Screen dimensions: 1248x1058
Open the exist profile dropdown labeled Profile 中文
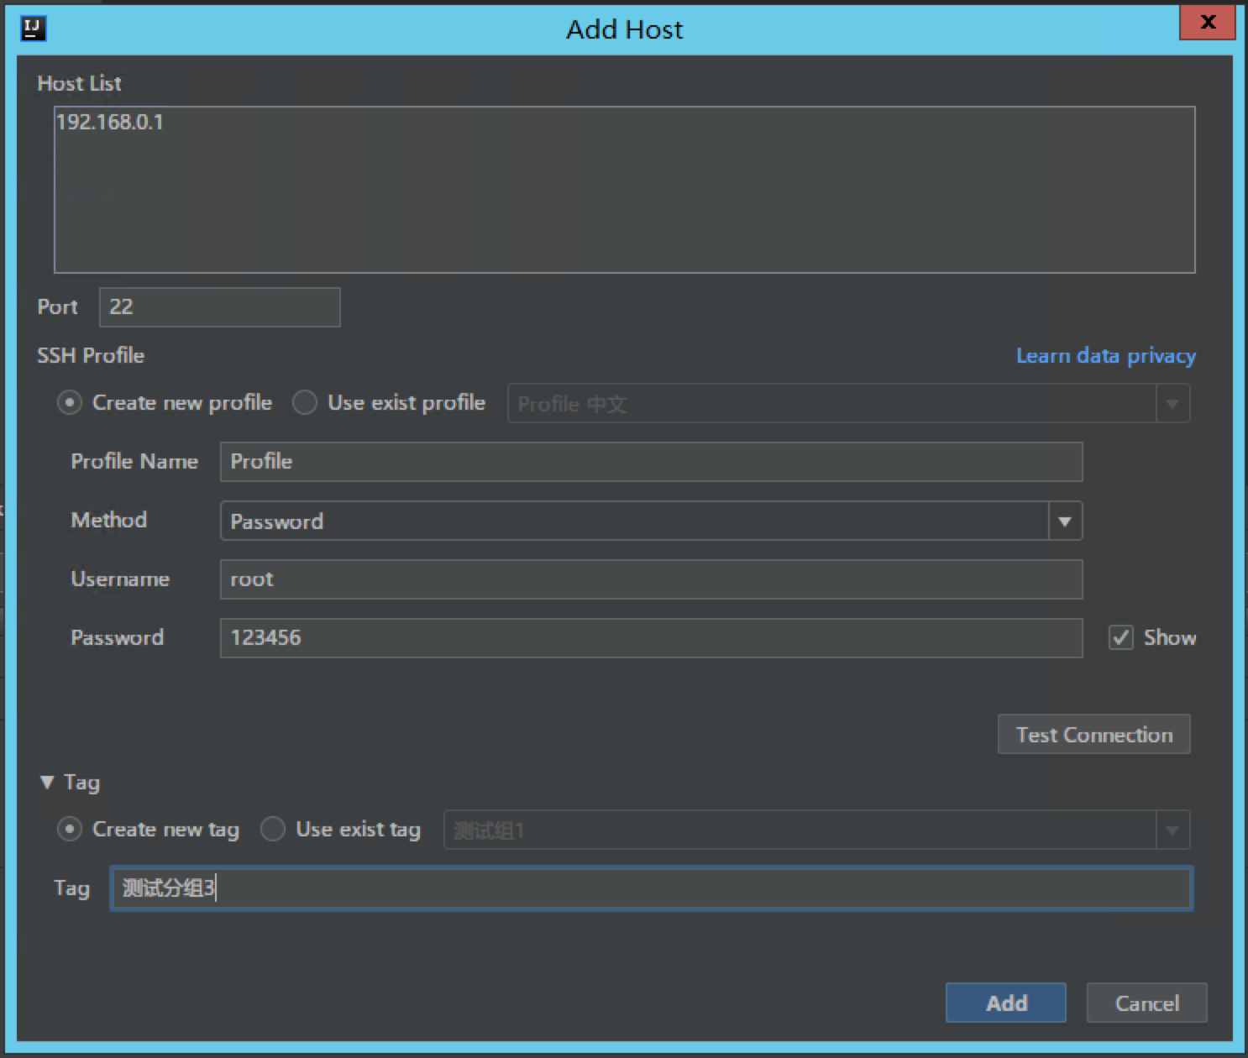1172,403
